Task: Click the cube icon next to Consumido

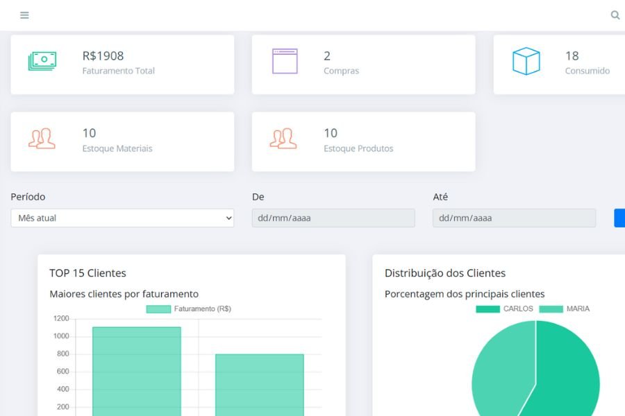Action: tap(526, 61)
